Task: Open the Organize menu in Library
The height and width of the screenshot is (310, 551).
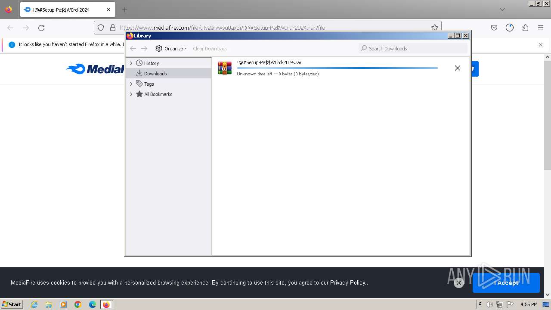Action: point(171,49)
